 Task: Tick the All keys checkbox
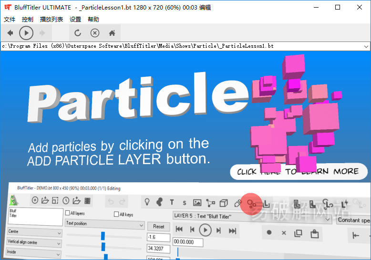pos(116,214)
